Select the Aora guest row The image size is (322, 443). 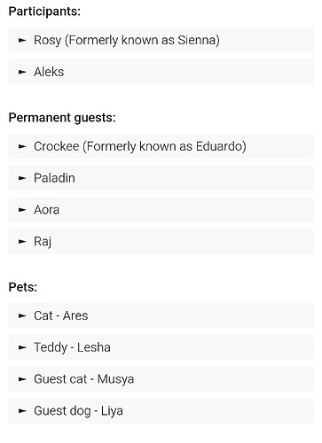pos(161,210)
